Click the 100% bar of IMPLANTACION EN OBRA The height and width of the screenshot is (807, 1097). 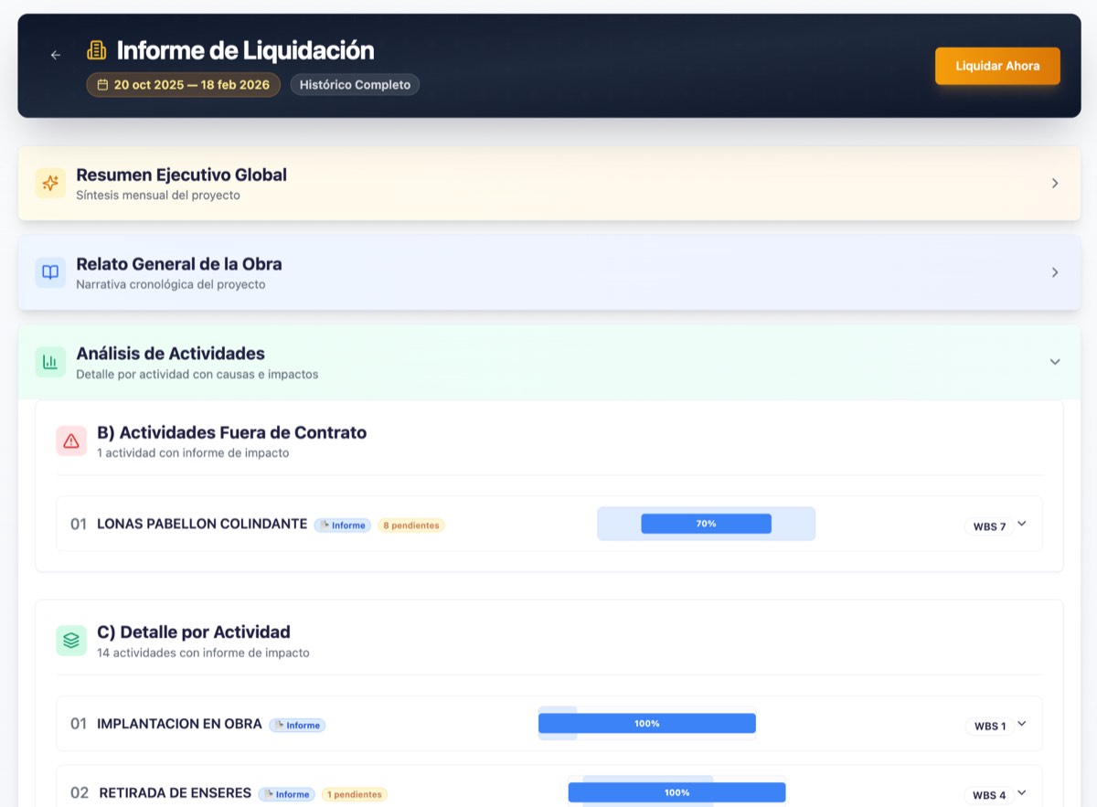(646, 723)
